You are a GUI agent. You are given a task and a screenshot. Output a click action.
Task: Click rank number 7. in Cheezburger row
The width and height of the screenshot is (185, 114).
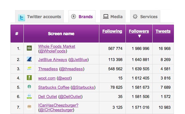pos(18,108)
